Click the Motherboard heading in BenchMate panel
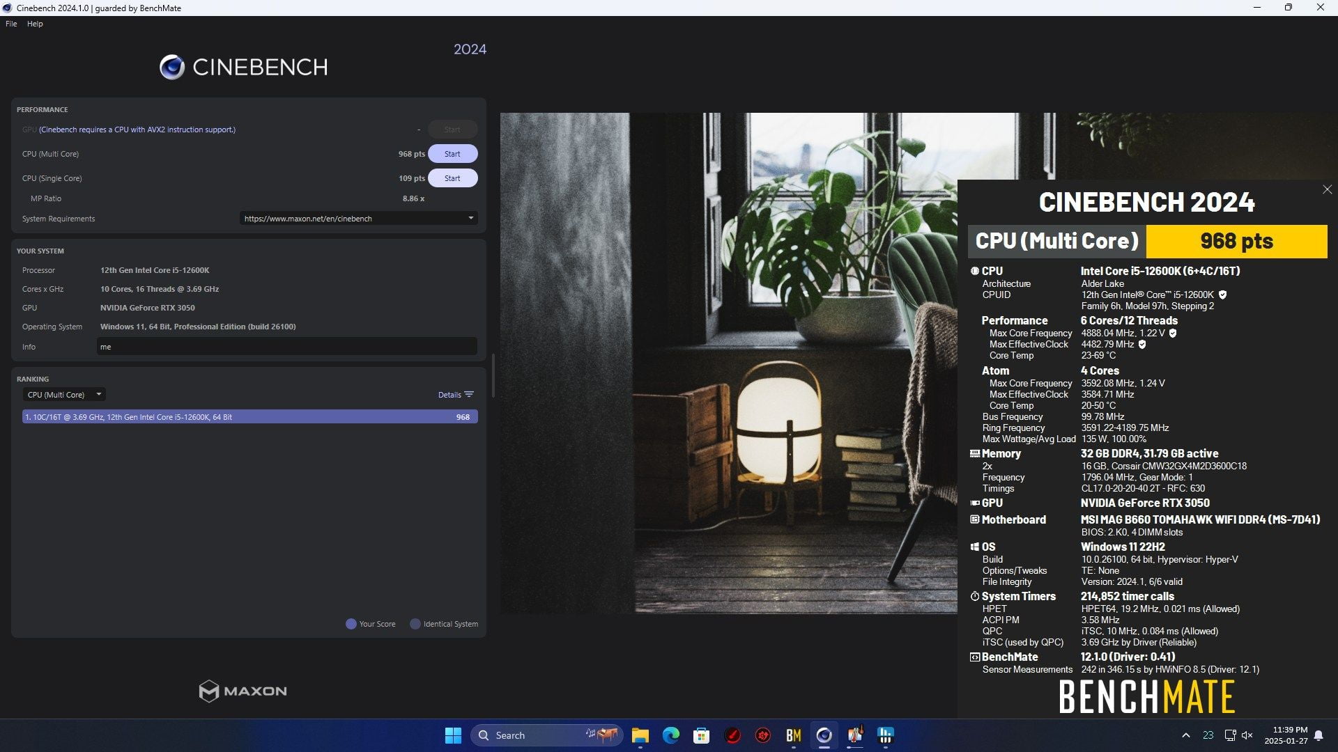This screenshot has width=1338, height=752. click(x=1013, y=519)
